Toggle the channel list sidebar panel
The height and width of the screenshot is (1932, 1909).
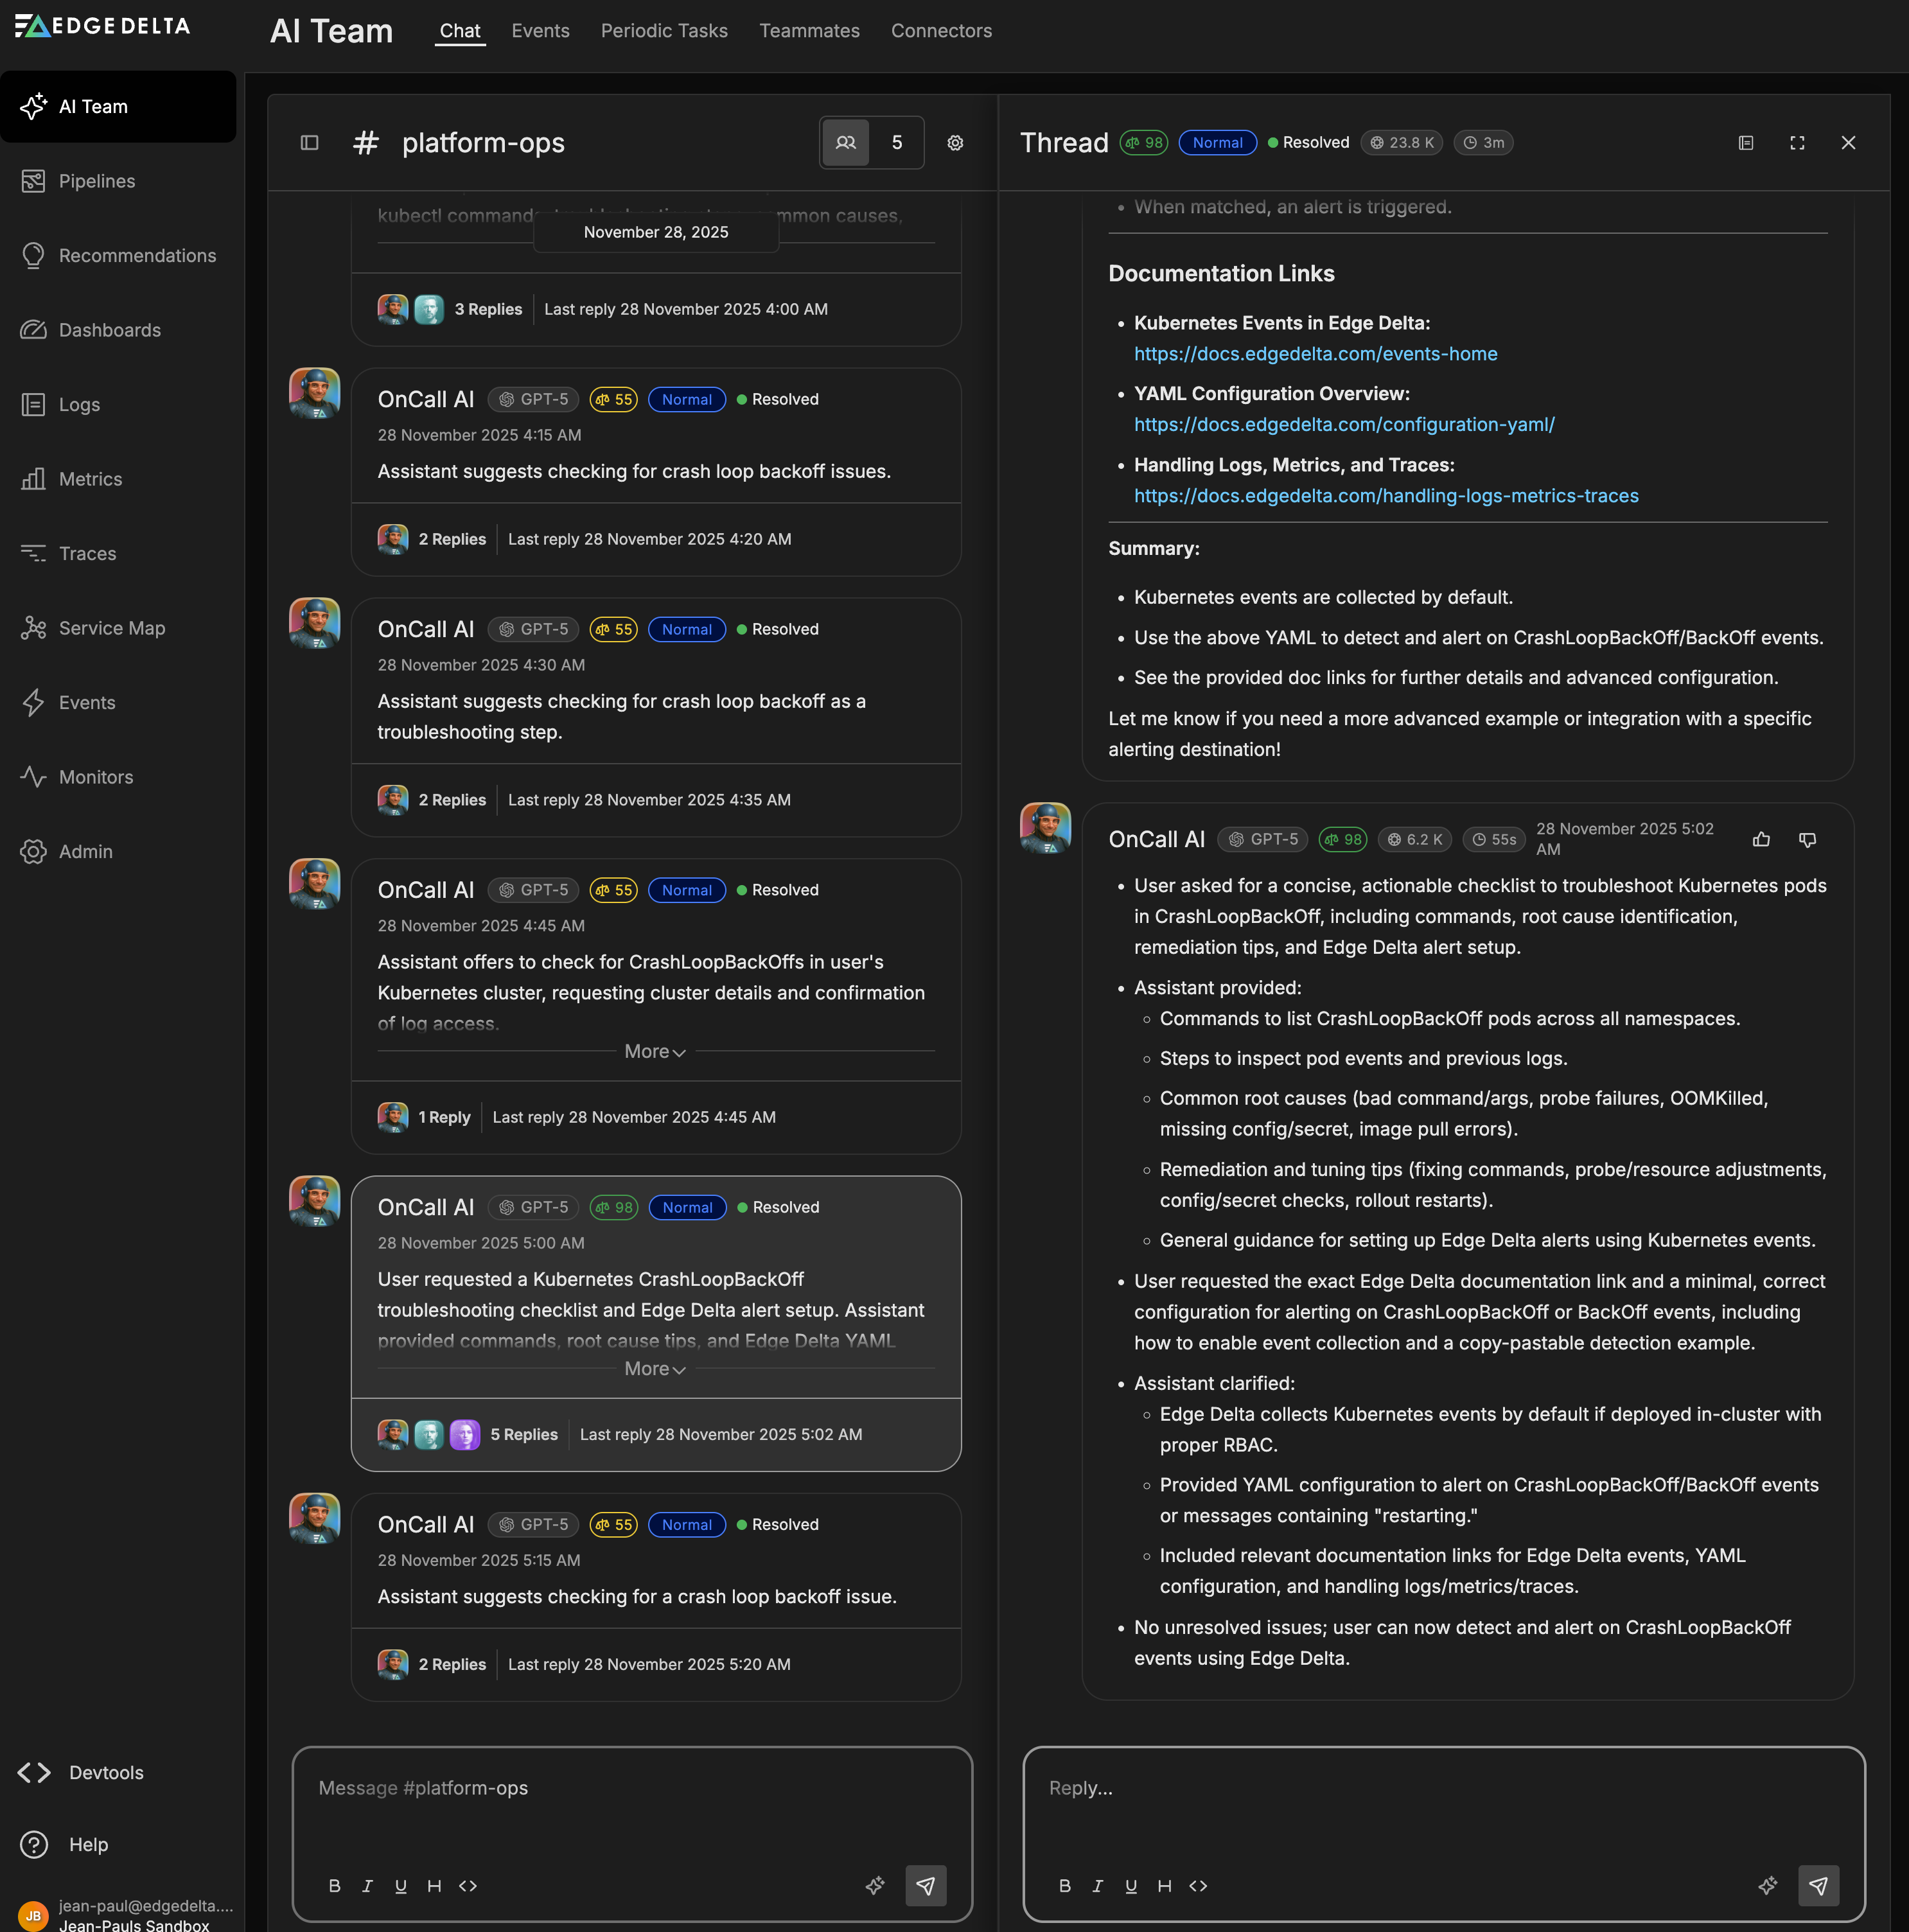(310, 143)
